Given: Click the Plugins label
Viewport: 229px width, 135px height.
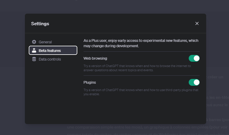Looking at the screenshot, I should pyautogui.click(x=90, y=82).
